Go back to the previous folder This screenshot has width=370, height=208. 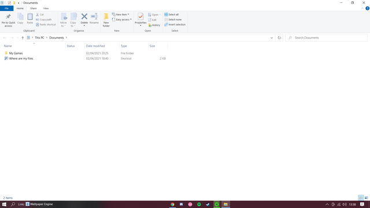(x=5, y=38)
